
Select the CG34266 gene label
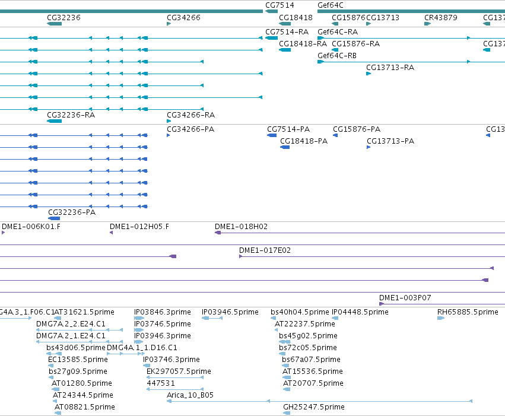[183, 17]
